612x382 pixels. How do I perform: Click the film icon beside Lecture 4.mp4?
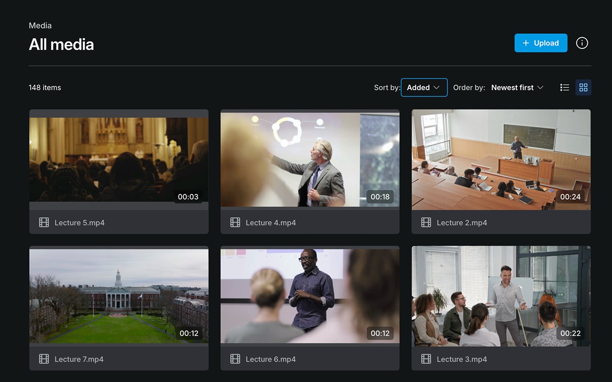(235, 222)
